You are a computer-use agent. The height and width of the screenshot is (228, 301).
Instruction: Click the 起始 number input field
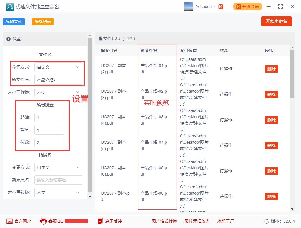click(49, 117)
